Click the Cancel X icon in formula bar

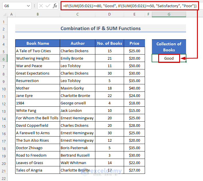(x=41, y=6)
